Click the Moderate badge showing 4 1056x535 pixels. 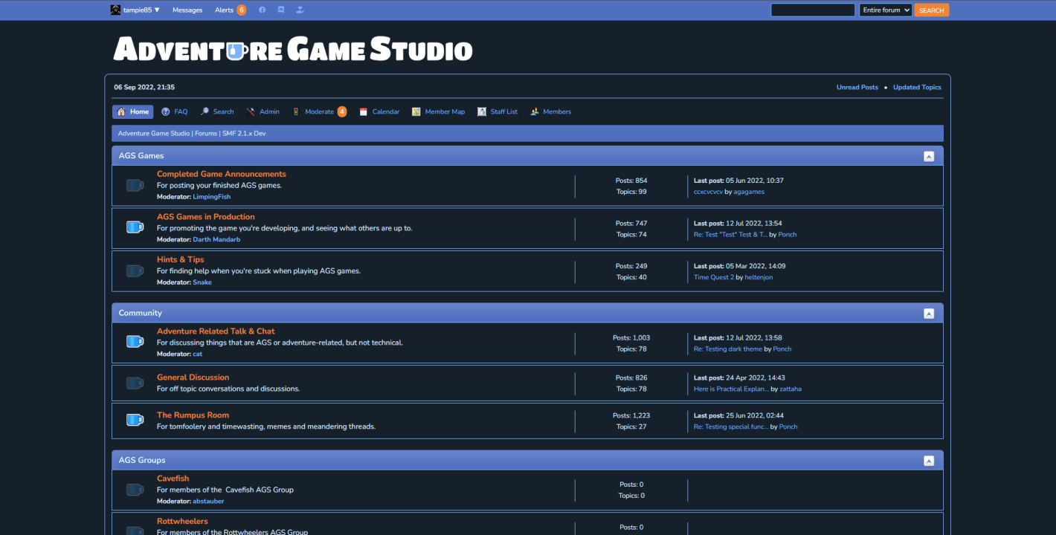(x=342, y=111)
